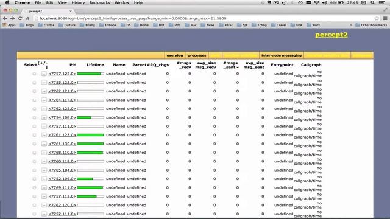Open the Notification Center
390x219 pixels.
(382, 2)
